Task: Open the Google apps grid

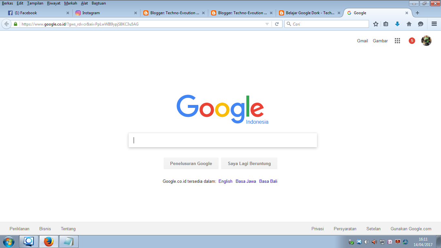Action: pyautogui.click(x=397, y=41)
